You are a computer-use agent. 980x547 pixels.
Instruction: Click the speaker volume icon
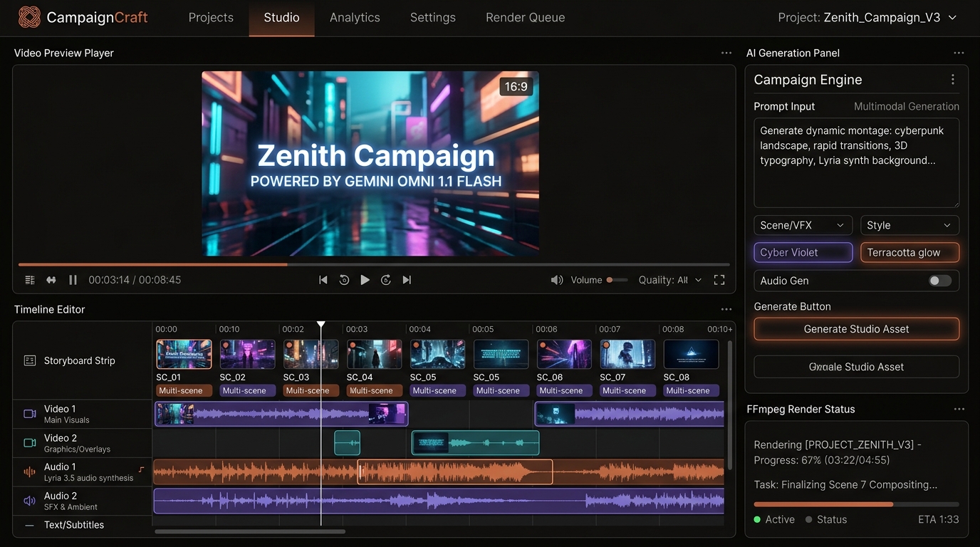click(557, 280)
